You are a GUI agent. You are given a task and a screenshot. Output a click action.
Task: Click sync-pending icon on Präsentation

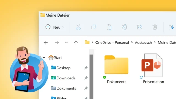141,77
